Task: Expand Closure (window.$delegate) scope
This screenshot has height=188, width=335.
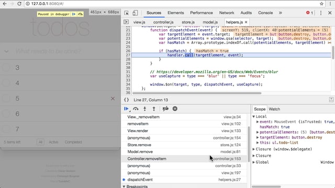Action: click(253, 149)
